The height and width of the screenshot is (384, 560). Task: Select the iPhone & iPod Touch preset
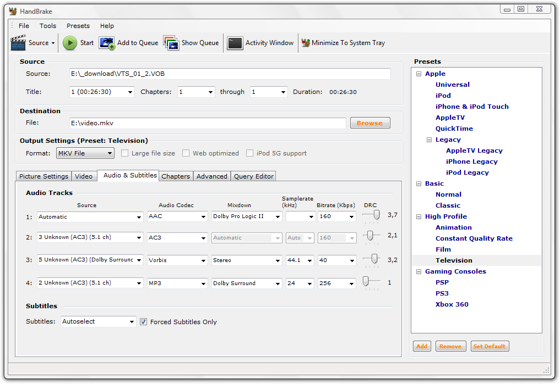(x=472, y=107)
